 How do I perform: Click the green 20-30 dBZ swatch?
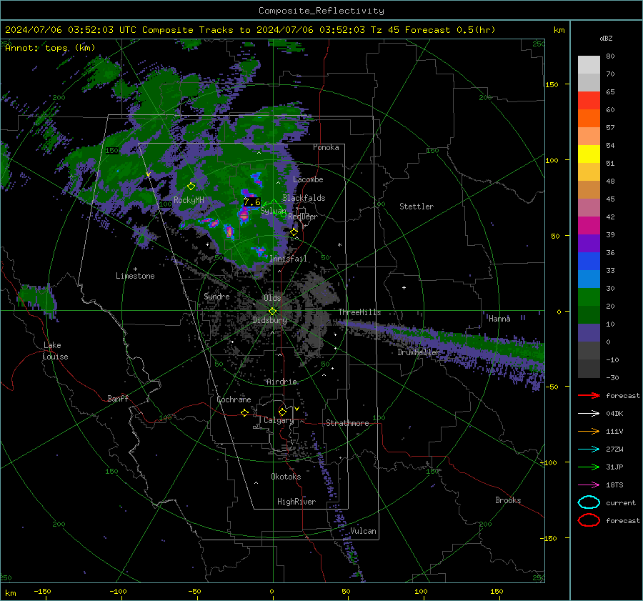[589, 297]
